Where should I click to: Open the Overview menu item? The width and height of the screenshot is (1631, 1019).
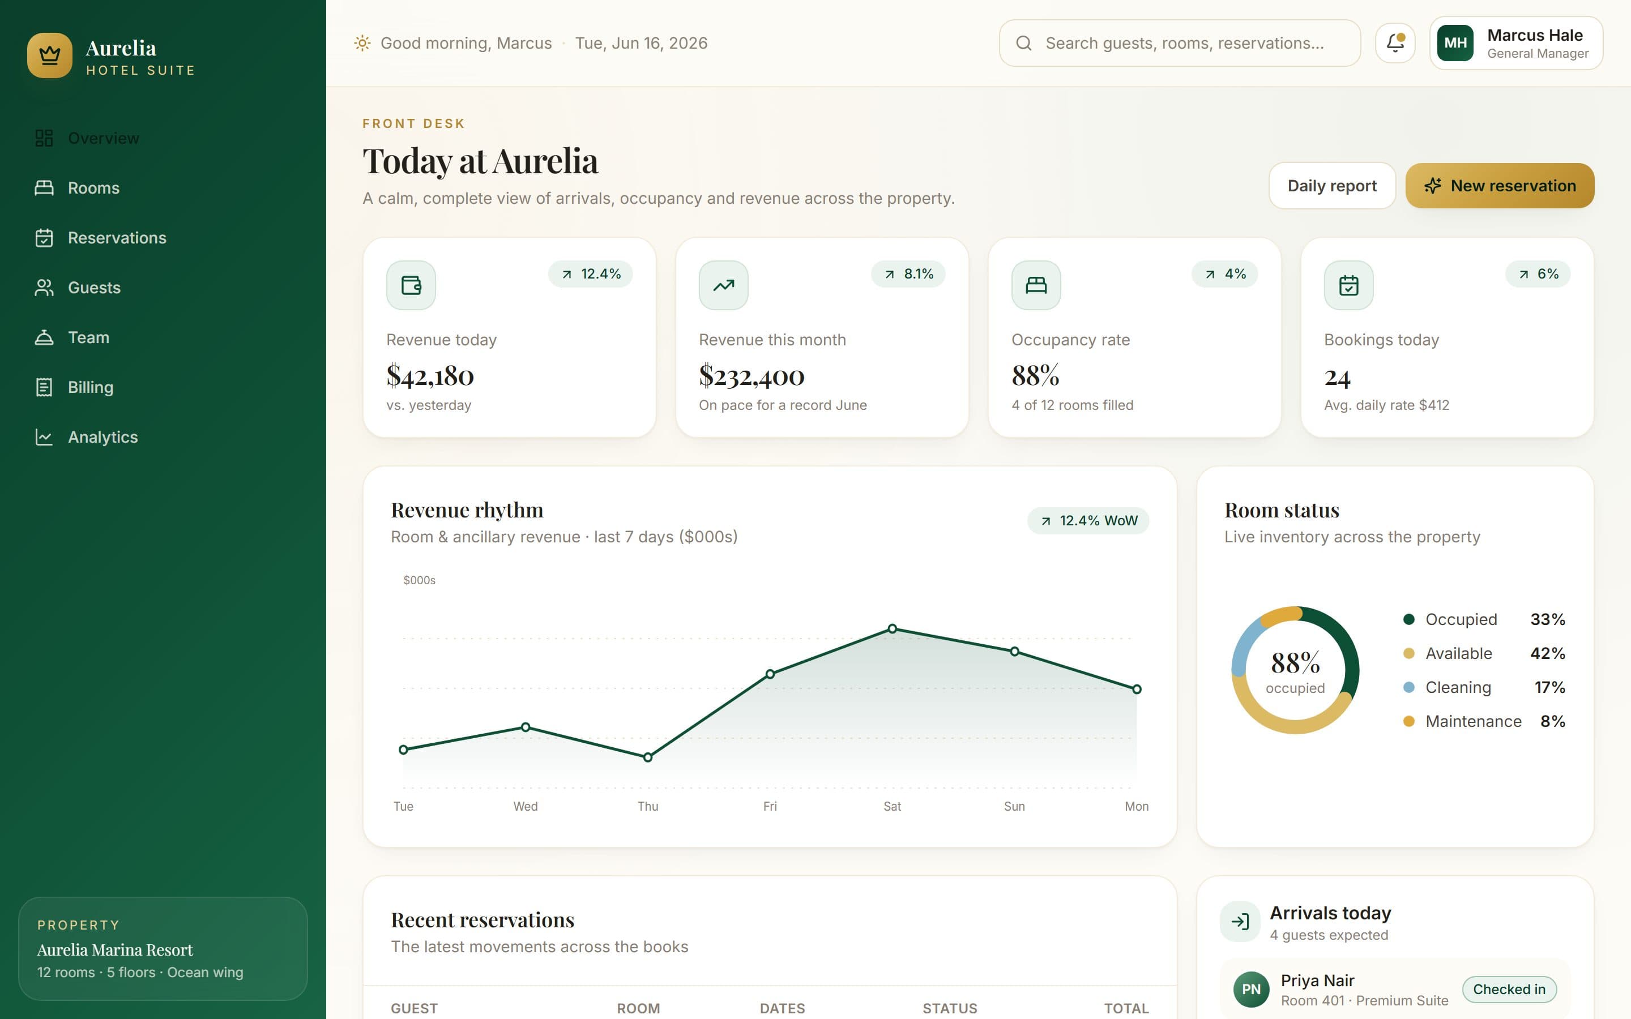coord(163,138)
